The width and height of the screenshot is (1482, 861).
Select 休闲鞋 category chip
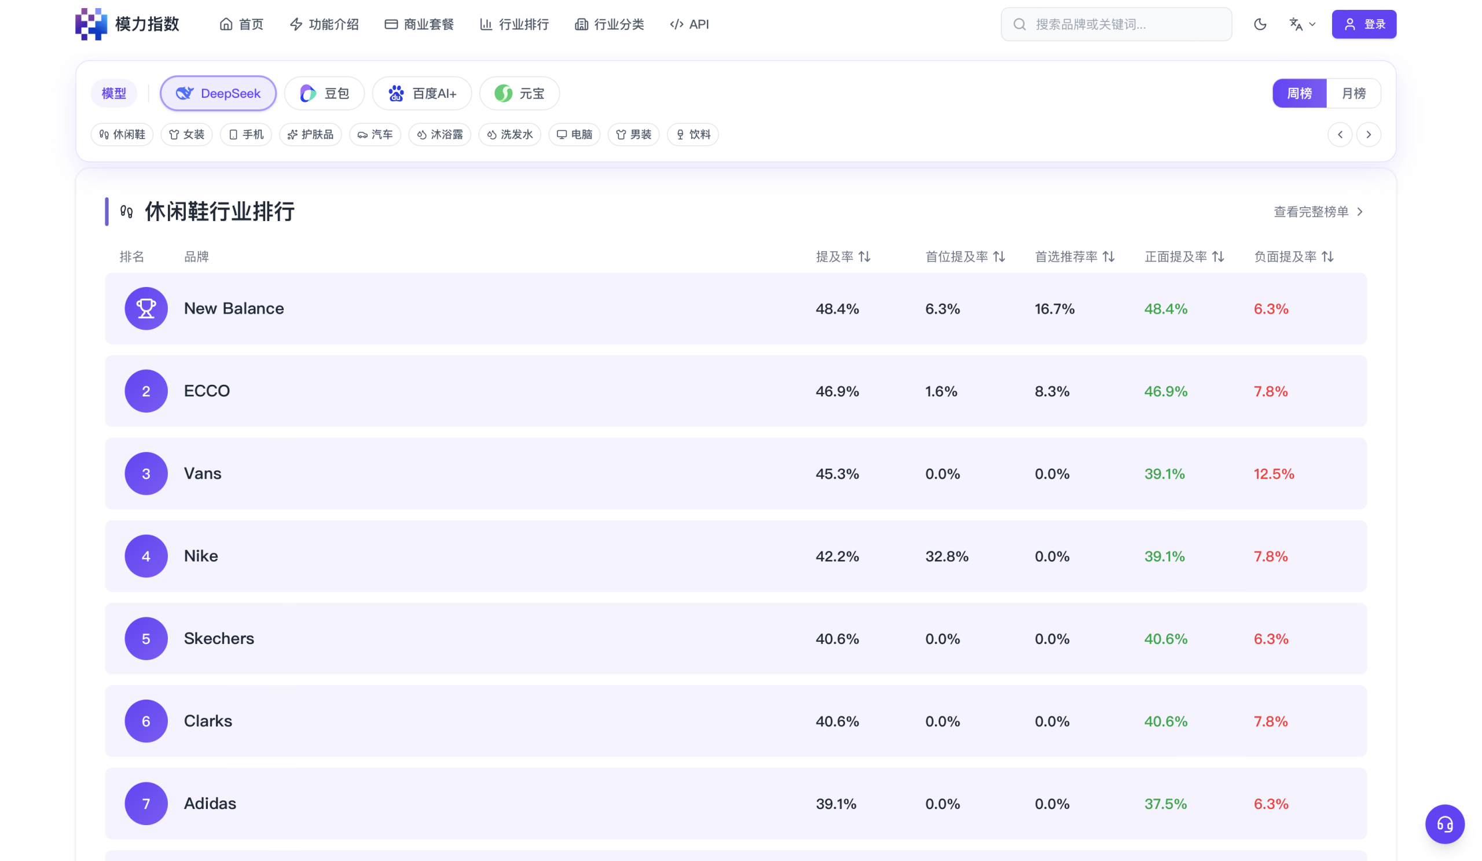tap(122, 135)
